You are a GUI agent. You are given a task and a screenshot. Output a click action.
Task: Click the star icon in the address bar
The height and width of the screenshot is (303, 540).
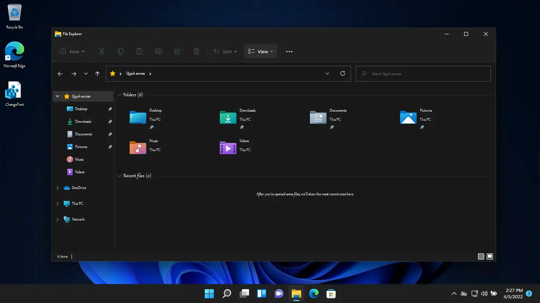click(x=113, y=73)
